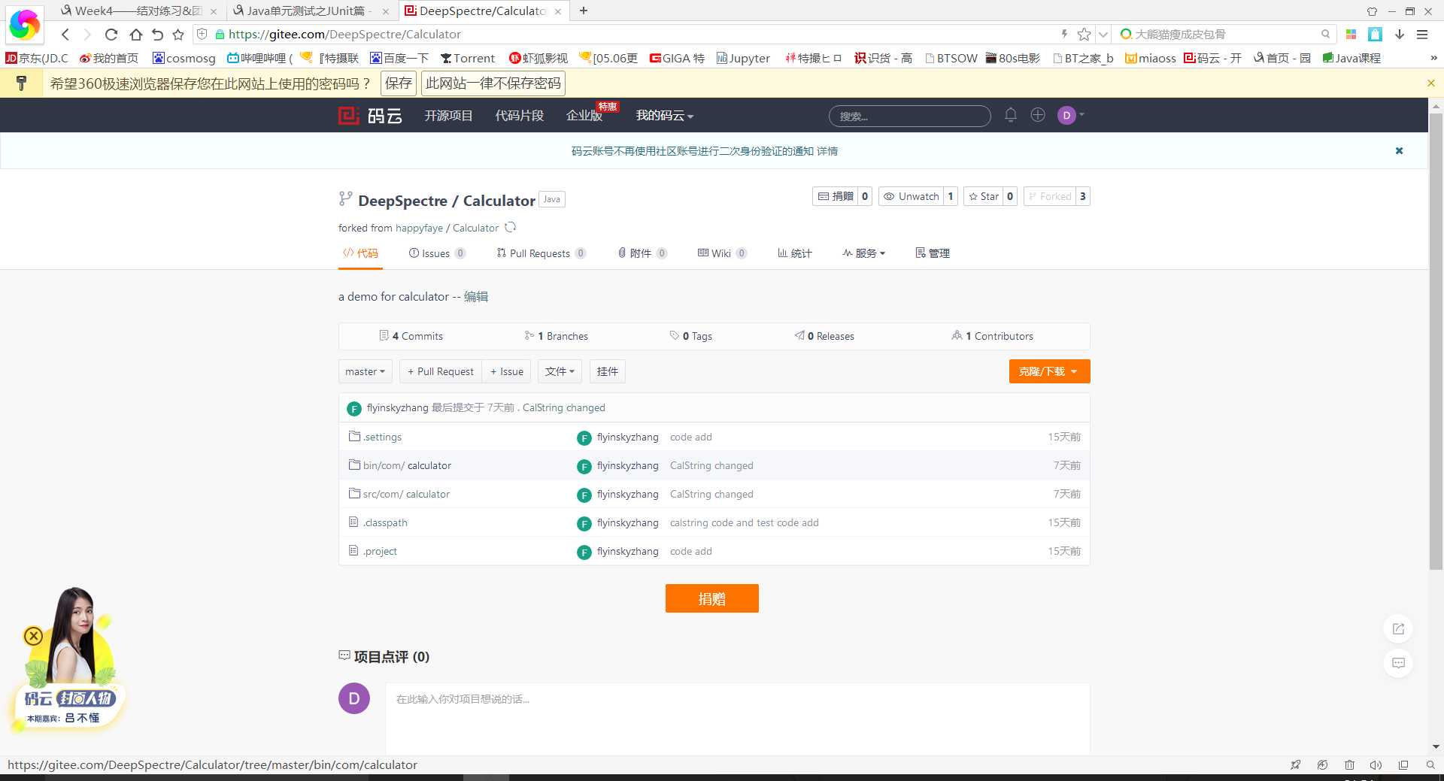Open the 1 Branches link
The image size is (1444, 781).
tap(557, 336)
